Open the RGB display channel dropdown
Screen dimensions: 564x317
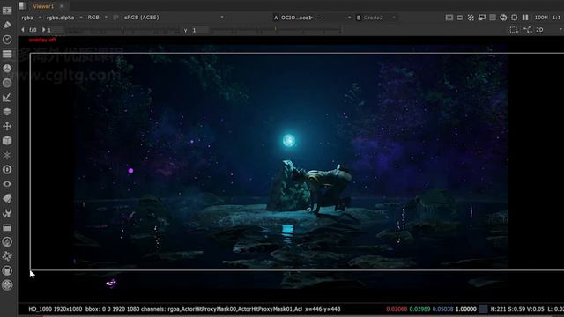coord(97,18)
